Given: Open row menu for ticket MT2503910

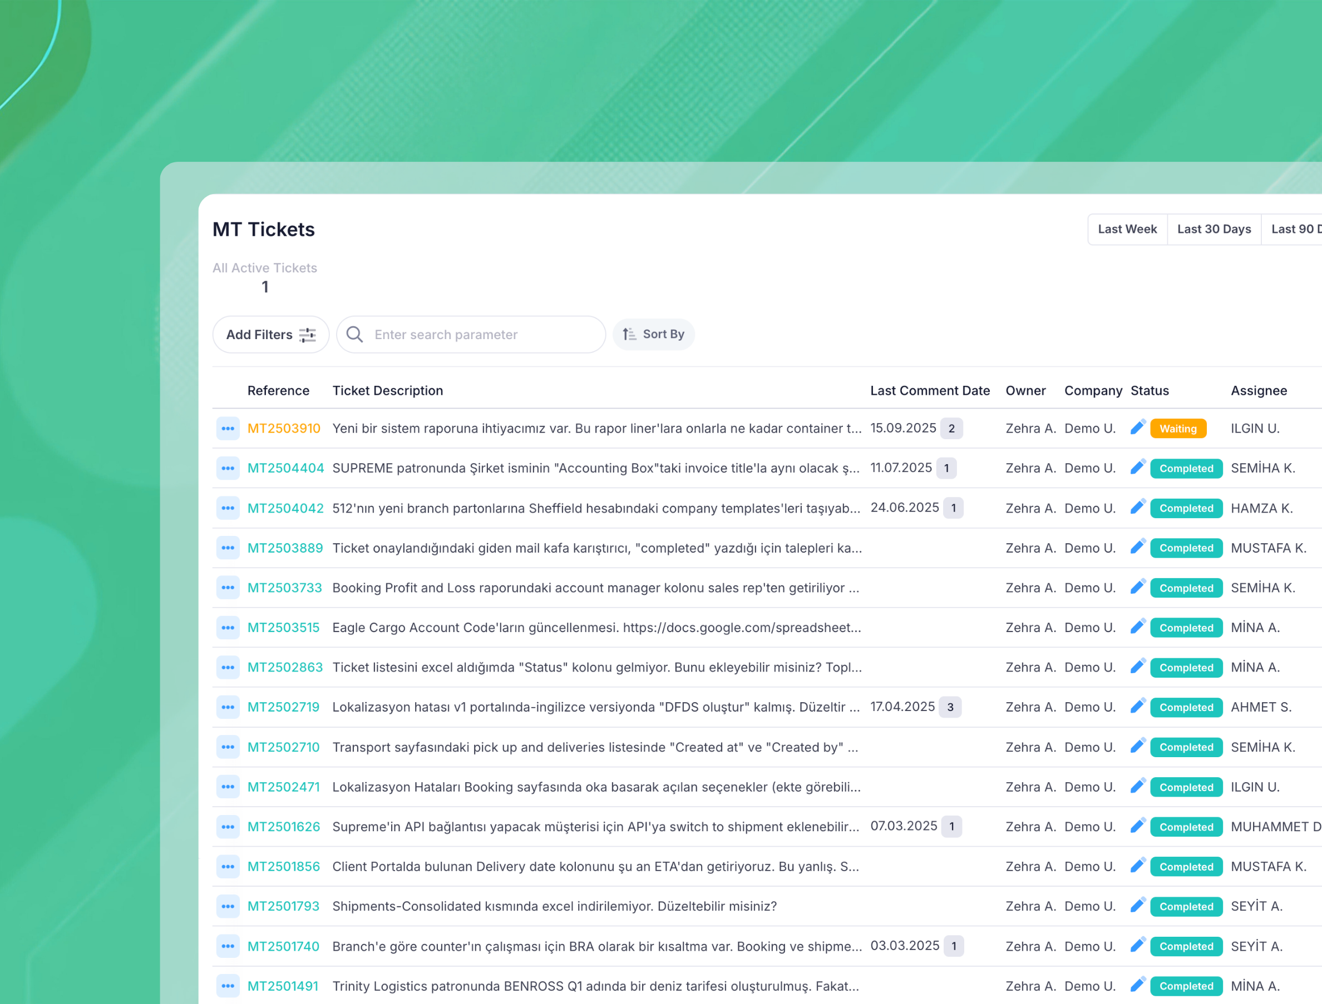Looking at the screenshot, I should [228, 429].
